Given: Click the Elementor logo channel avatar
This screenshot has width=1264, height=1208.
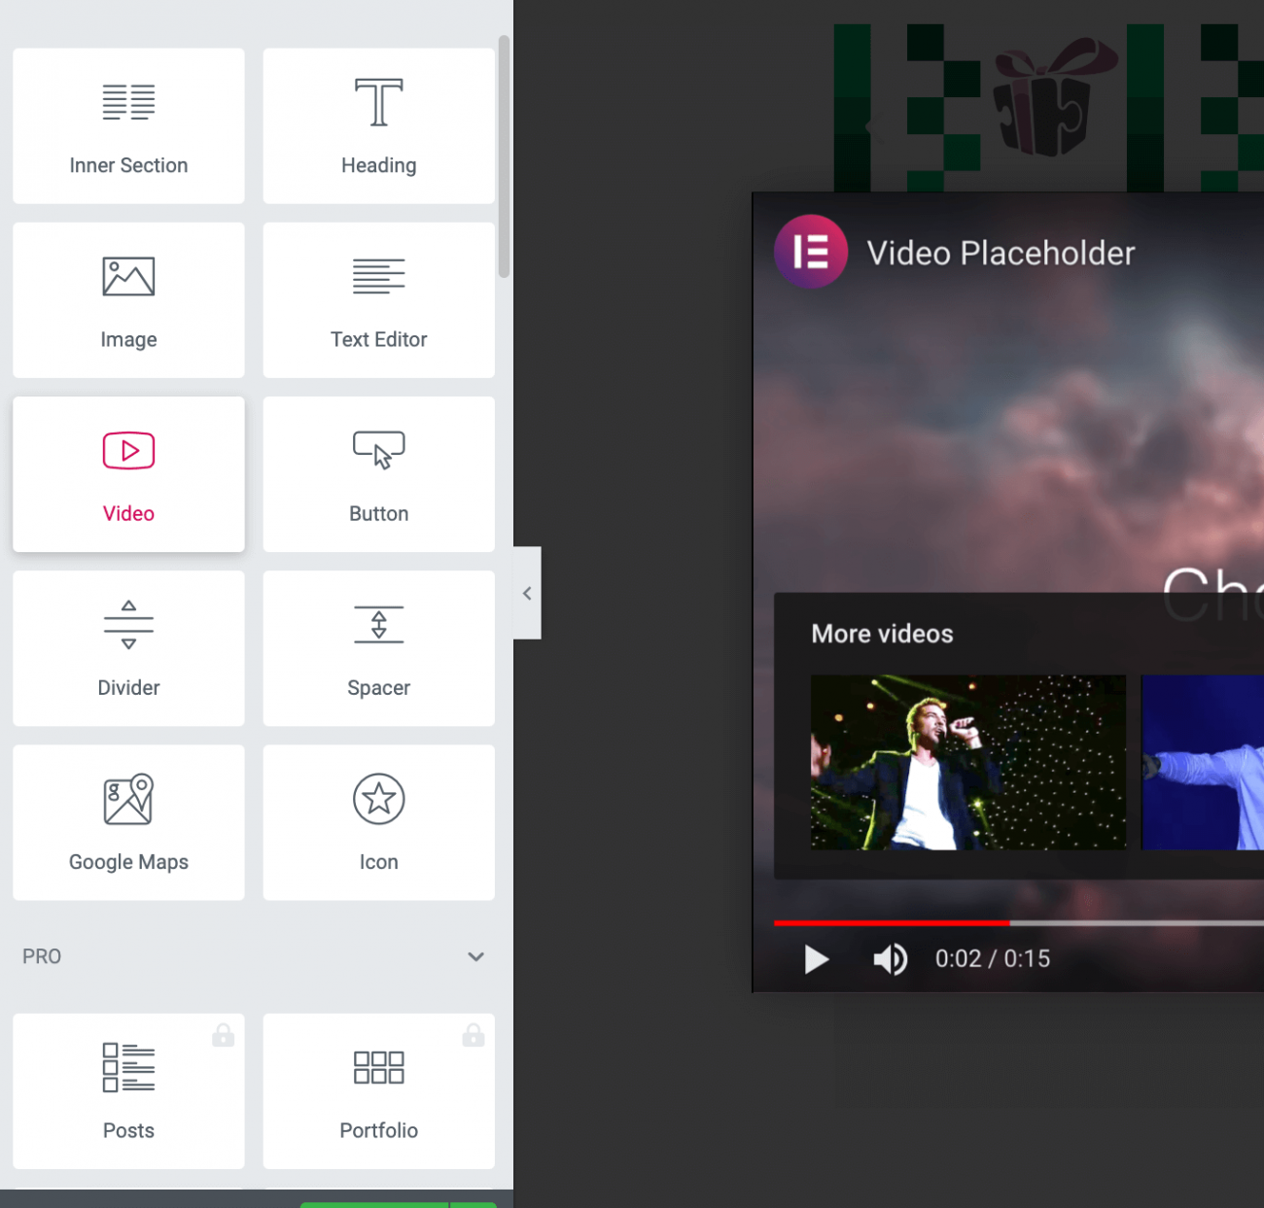Looking at the screenshot, I should coord(811,252).
